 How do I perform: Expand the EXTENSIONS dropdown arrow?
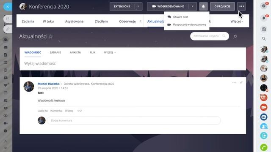138,6
